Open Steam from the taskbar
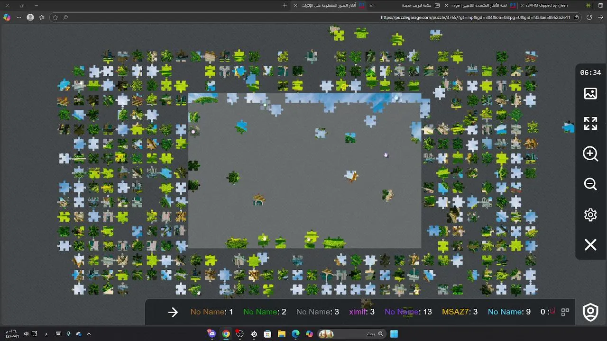607x341 pixels. [254, 334]
